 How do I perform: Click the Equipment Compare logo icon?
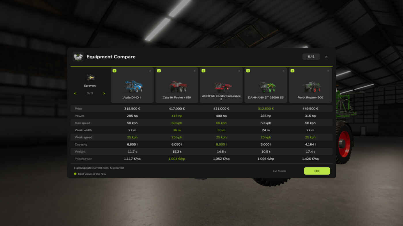pyautogui.click(x=78, y=57)
